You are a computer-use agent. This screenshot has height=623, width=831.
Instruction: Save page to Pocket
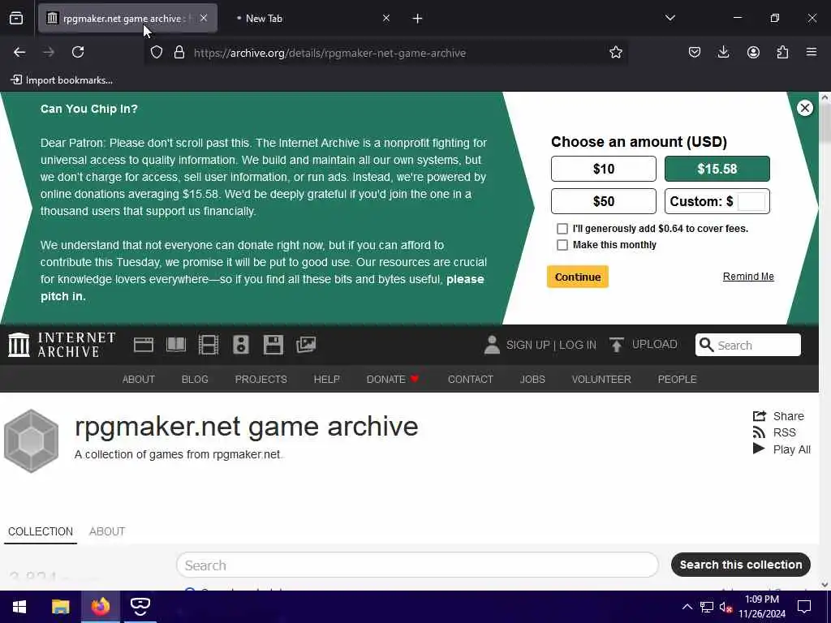695,52
